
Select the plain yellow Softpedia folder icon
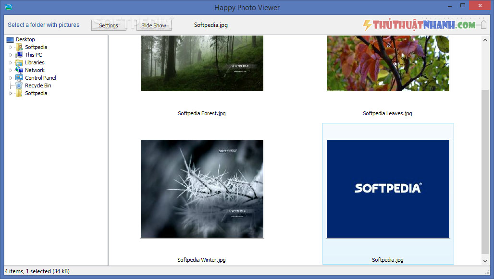pyautogui.click(x=19, y=93)
